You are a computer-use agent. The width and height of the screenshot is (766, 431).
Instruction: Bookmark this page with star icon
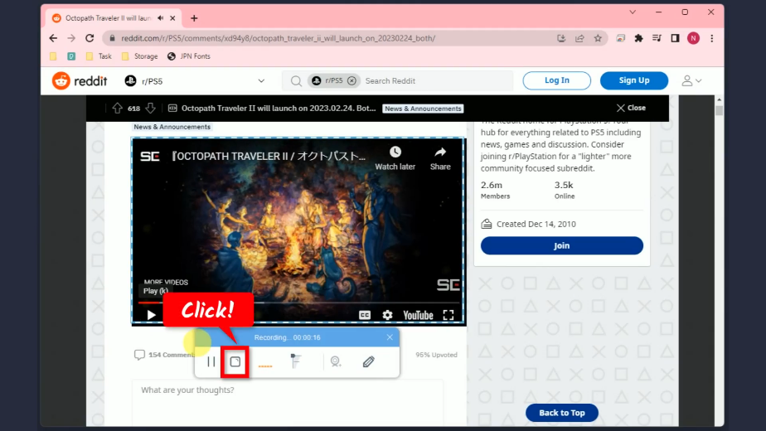(x=598, y=38)
